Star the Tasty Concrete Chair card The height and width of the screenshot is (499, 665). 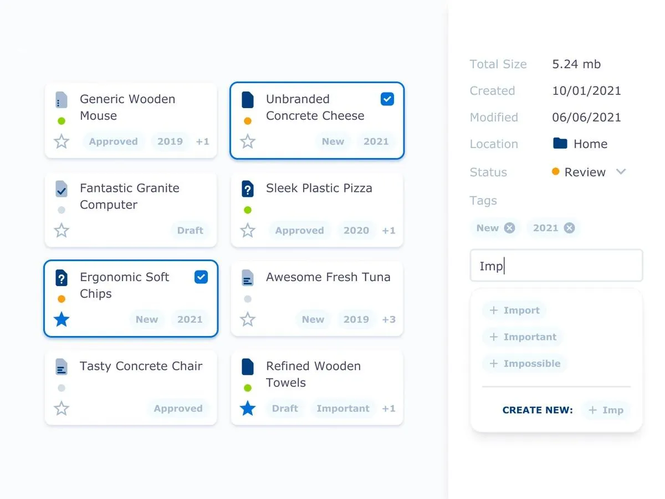(x=62, y=409)
